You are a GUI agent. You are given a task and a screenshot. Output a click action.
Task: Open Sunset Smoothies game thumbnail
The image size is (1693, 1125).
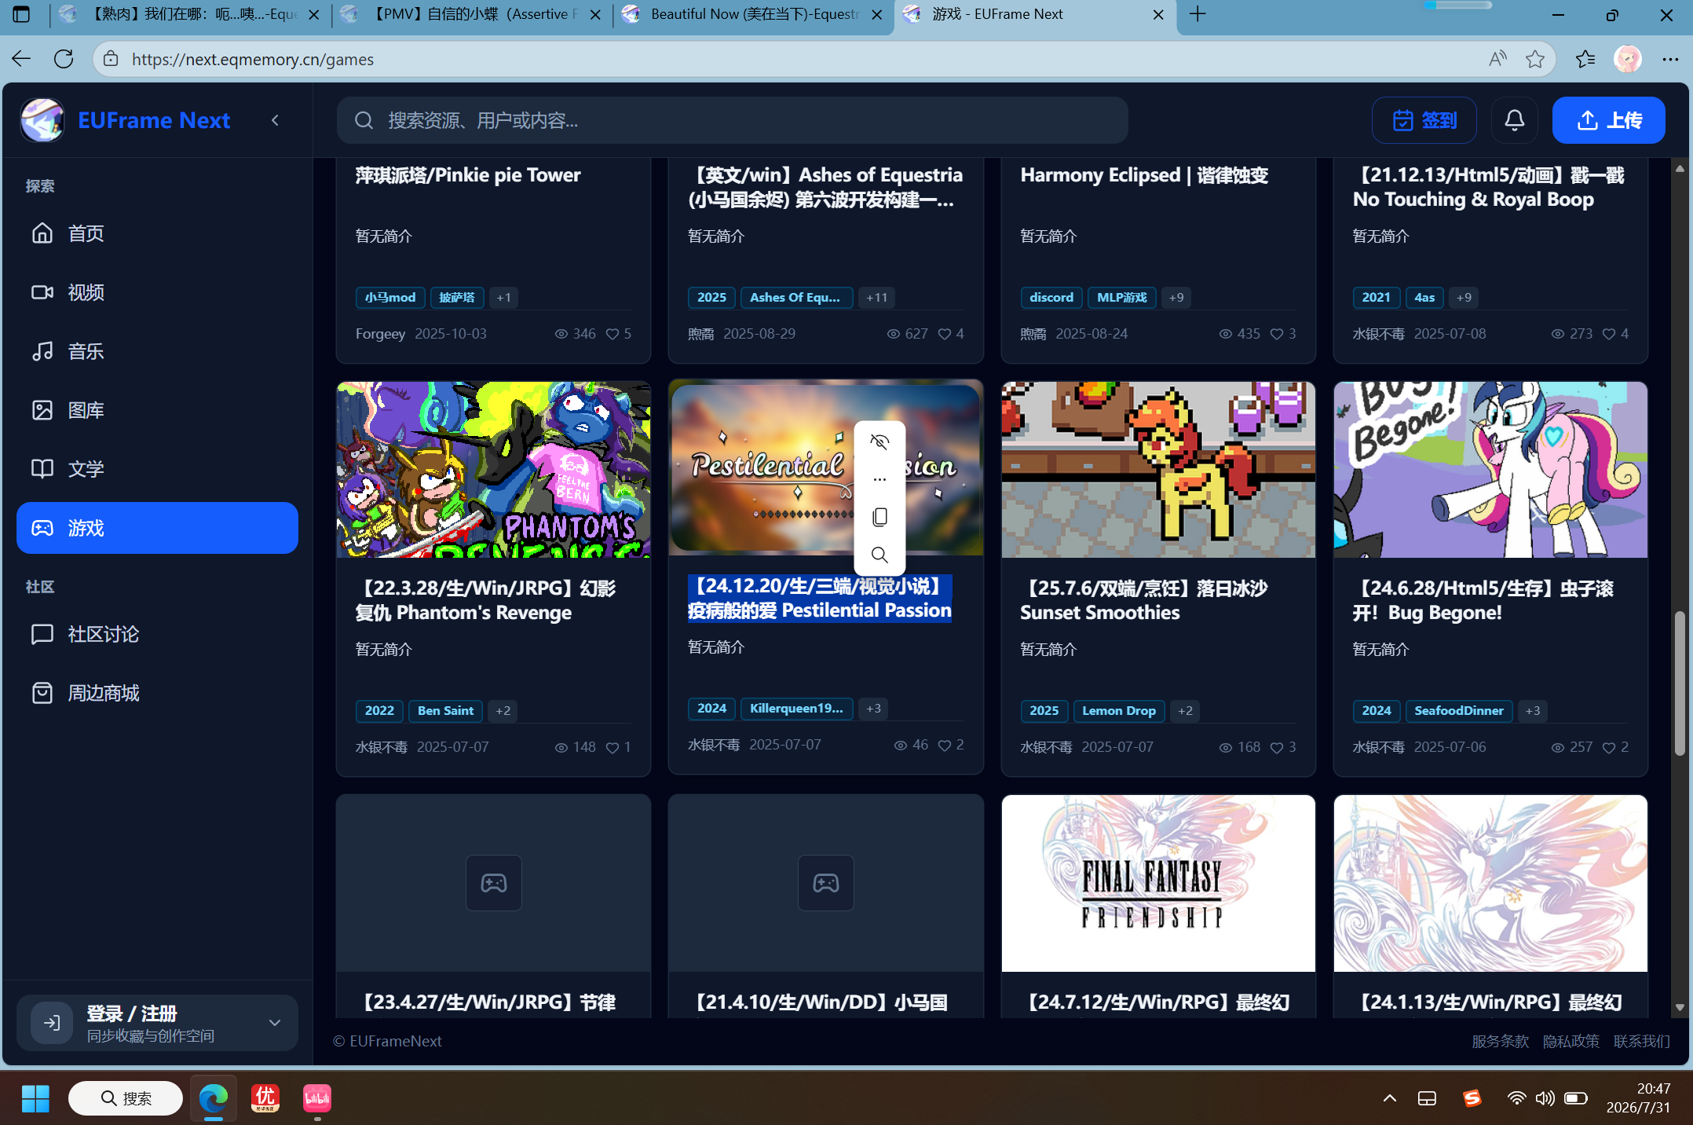click(x=1158, y=470)
